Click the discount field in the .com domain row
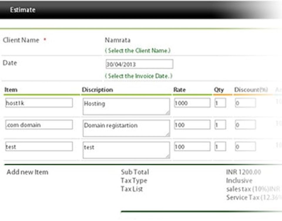Screen dimensions: 282x221 click(x=245, y=125)
